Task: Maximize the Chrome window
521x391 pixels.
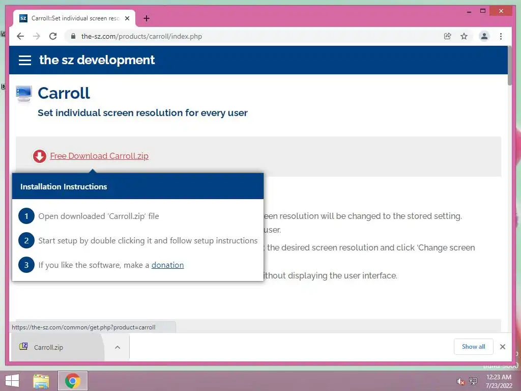Action: (483, 11)
